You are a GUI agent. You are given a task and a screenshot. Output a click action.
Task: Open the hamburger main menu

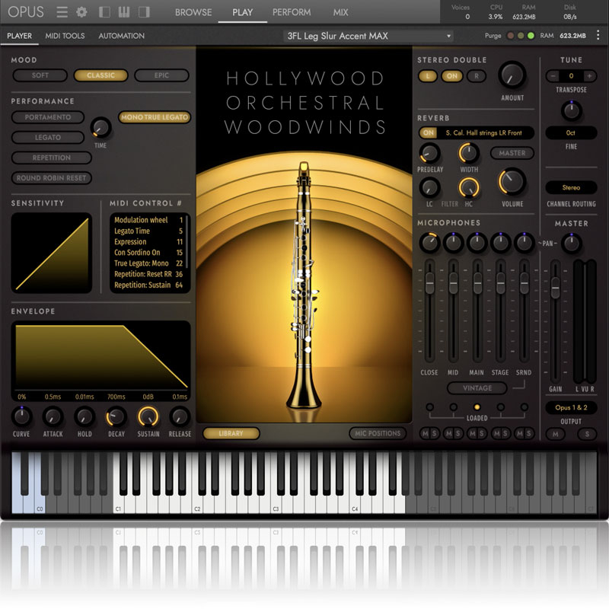pos(62,12)
